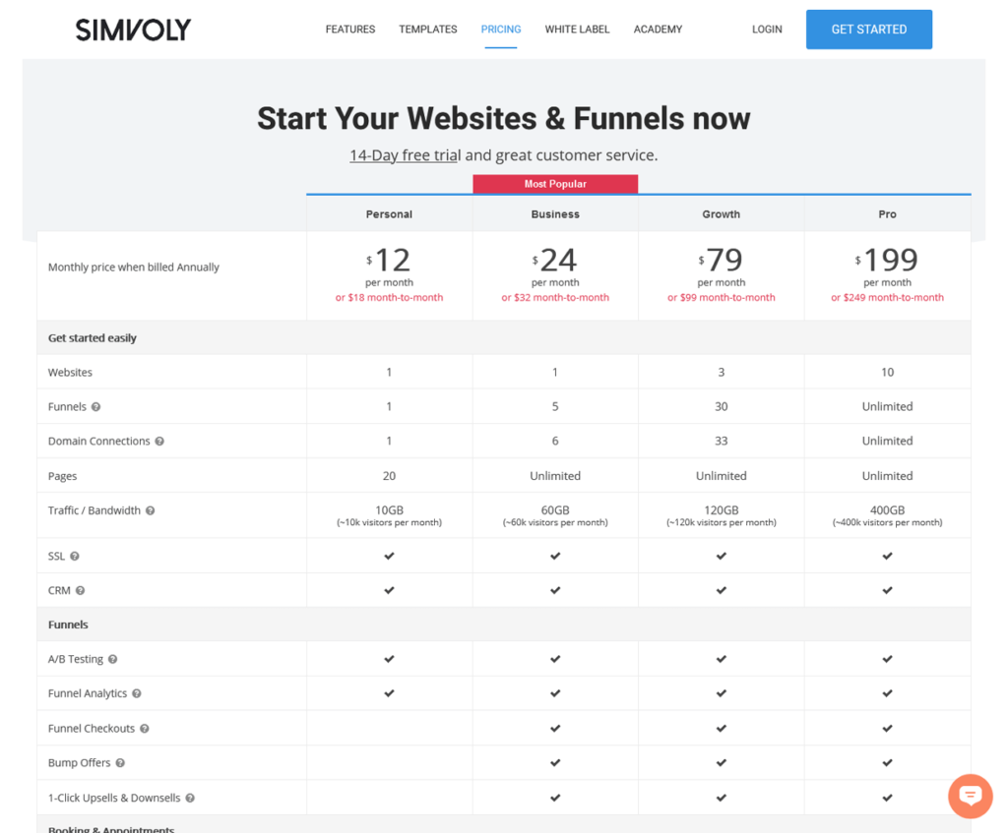Click the Get Started button
Screen dimensions: 1008x833
(x=869, y=30)
